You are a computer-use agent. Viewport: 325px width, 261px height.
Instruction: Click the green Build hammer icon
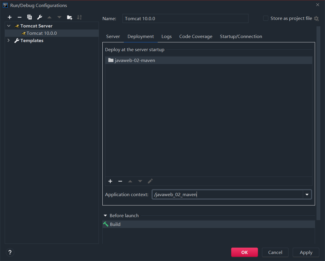click(106, 224)
